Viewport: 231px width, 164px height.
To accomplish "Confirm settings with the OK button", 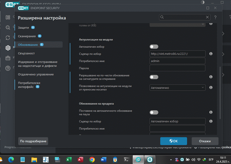I will point(174,141).
